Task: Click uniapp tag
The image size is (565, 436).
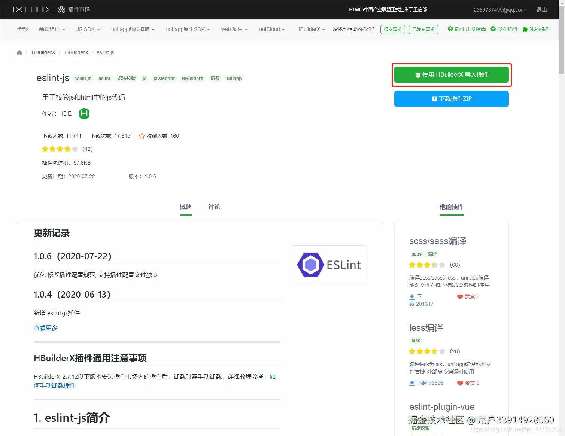Action: (234, 79)
